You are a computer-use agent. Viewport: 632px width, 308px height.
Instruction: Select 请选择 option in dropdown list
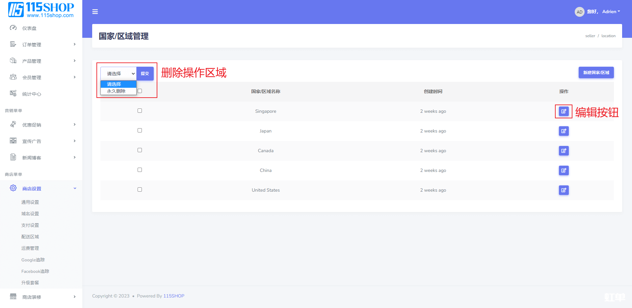118,84
